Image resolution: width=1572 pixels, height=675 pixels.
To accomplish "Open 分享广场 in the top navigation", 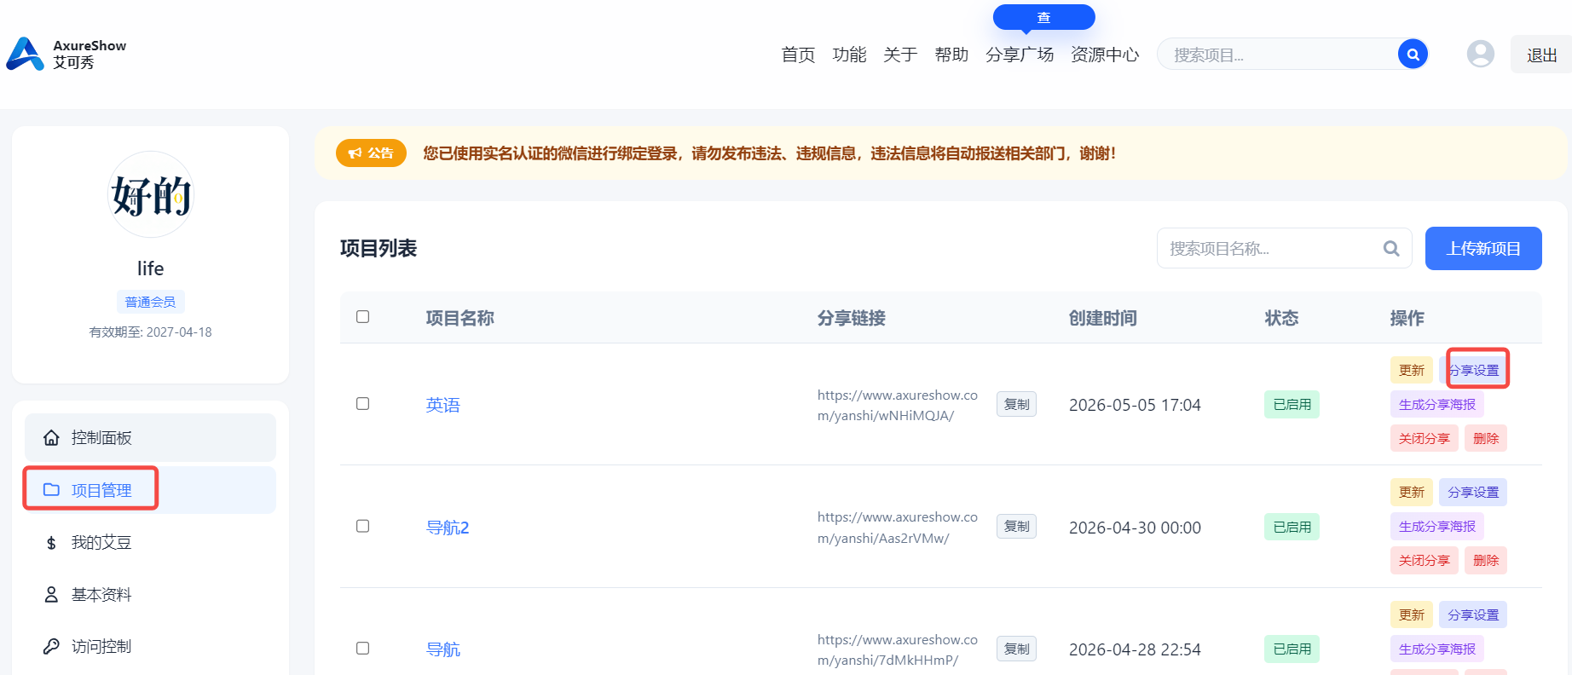I will click(x=1020, y=55).
